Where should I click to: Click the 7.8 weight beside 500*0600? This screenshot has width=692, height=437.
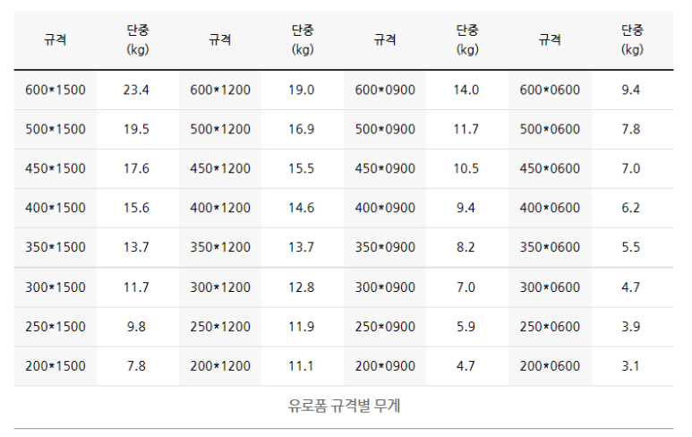[x=630, y=129]
